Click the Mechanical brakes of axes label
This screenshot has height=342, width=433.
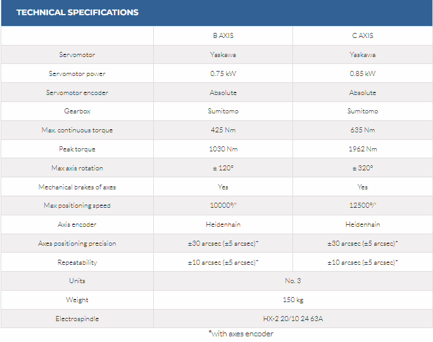click(77, 187)
